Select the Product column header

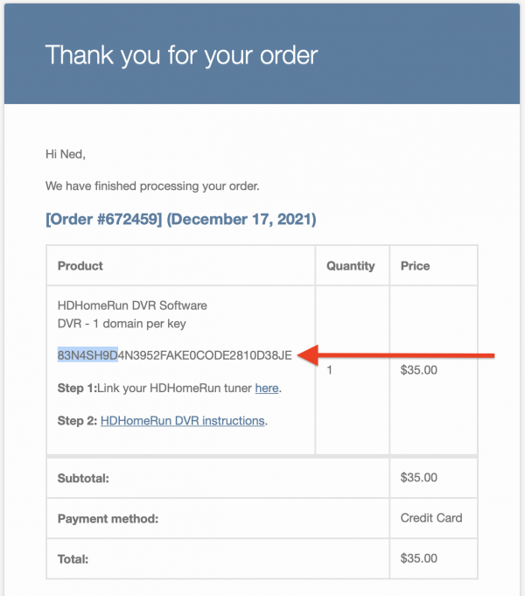[x=80, y=266]
